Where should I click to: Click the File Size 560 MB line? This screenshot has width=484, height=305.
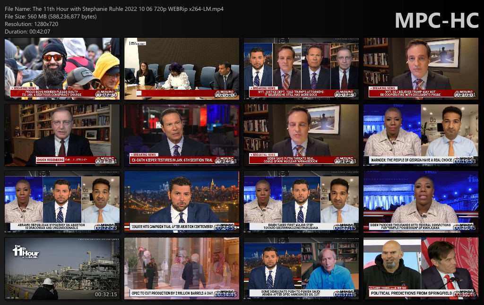[51, 17]
